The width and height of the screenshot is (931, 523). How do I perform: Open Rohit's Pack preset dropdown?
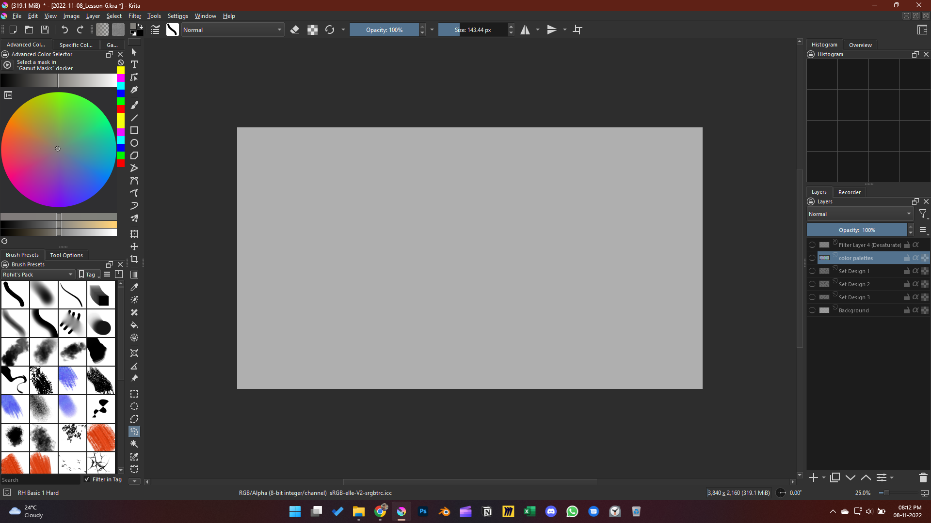point(38,275)
